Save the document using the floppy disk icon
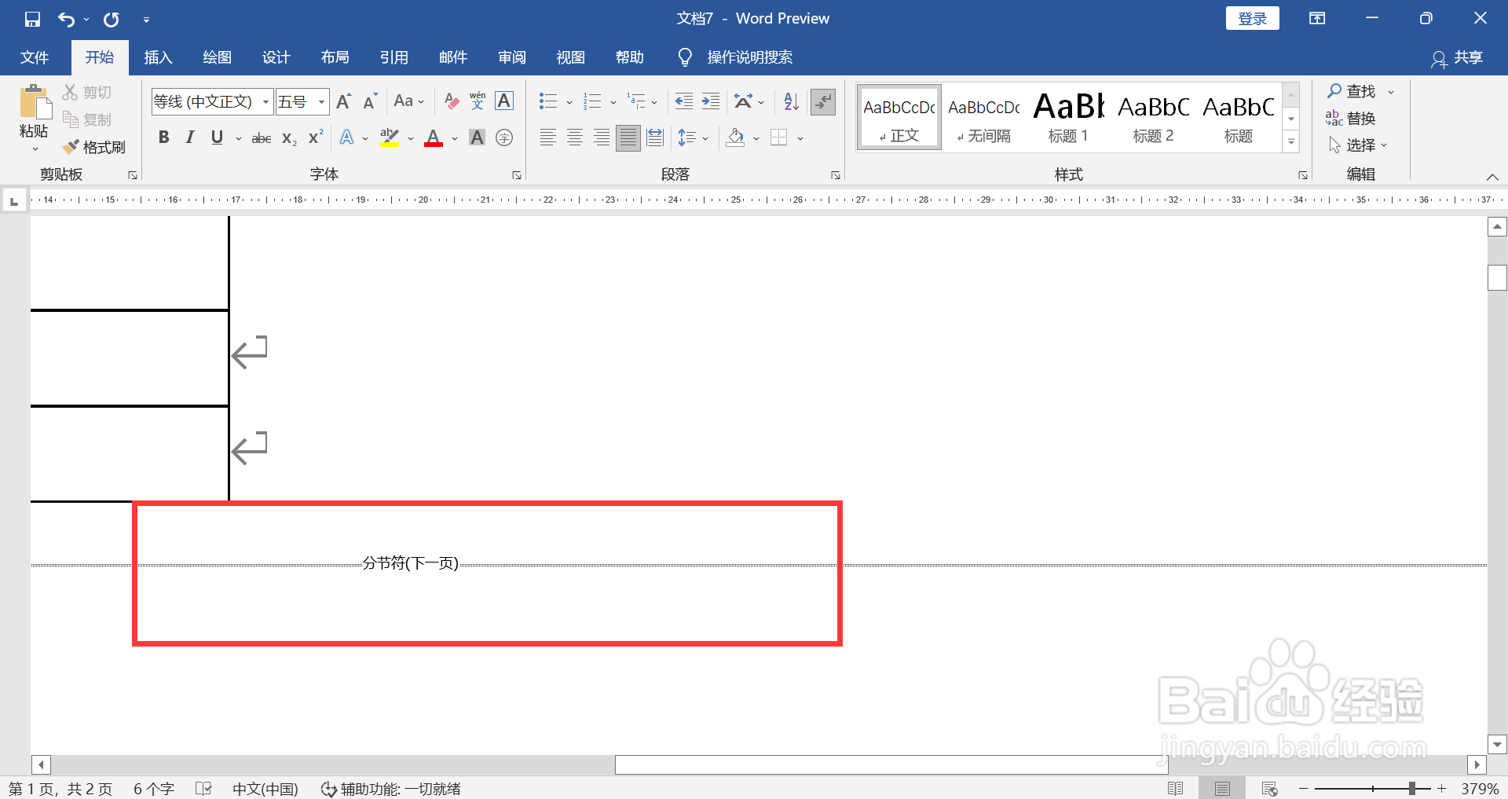 (x=32, y=19)
